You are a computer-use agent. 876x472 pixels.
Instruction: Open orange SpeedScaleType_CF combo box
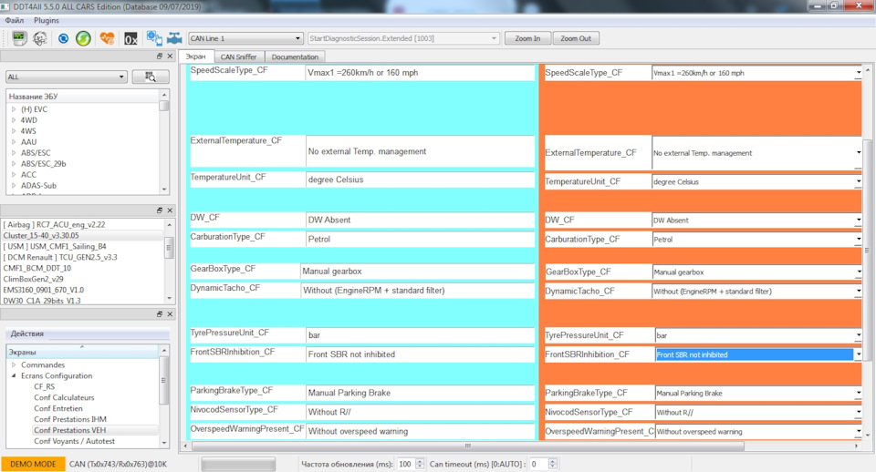[x=756, y=73]
